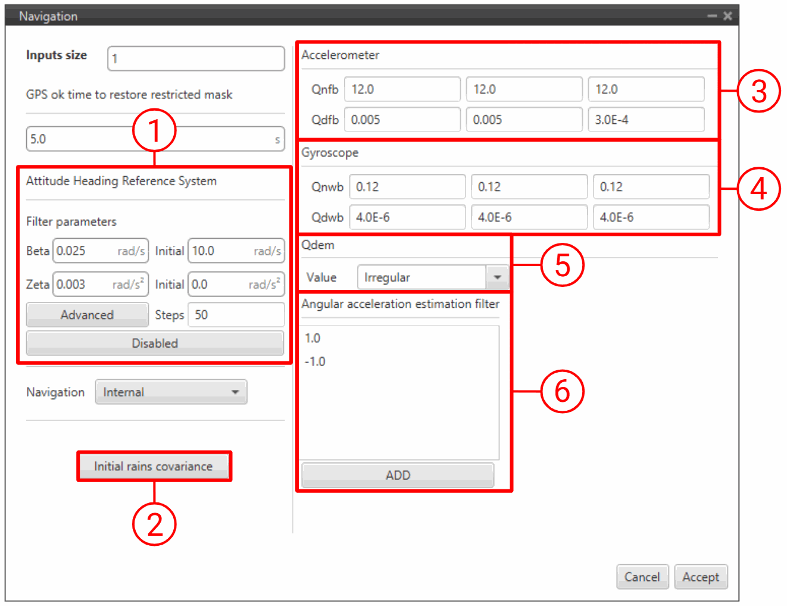This screenshot has width=787, height=606.
Task: Click third Qdfb field showing 3.0E-4
Action: 646,120
